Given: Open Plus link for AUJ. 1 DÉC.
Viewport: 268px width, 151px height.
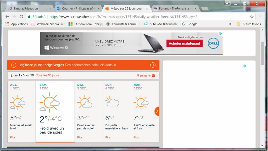Looking at the screenshot, I should pyautogui.click(x=13, y=137).
